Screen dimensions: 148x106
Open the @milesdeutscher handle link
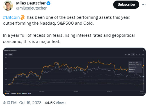point(31,8)
